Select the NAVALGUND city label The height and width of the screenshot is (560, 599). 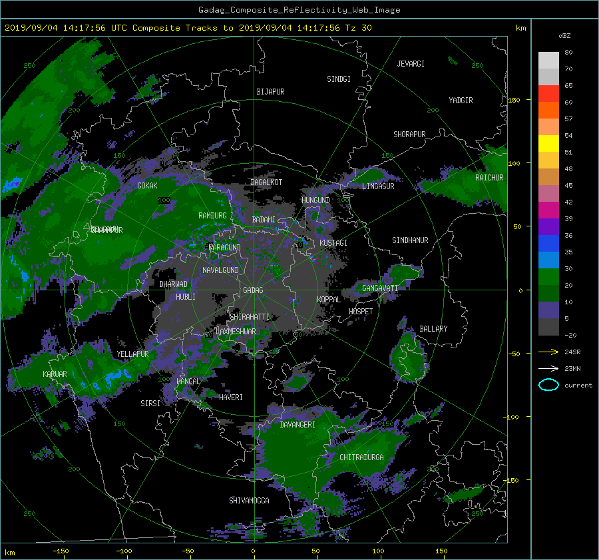[220, 270]
